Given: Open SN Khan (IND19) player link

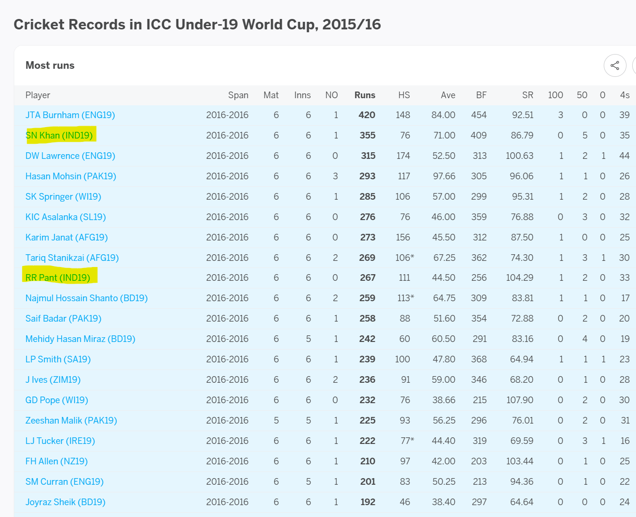Looking at the screenshot, I should (59, 135).
